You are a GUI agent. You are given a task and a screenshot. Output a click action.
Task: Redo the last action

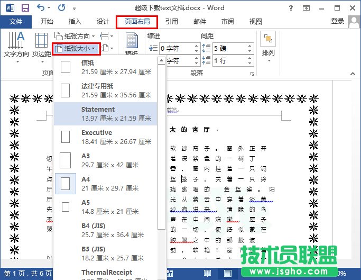click(x=61, y=8)
